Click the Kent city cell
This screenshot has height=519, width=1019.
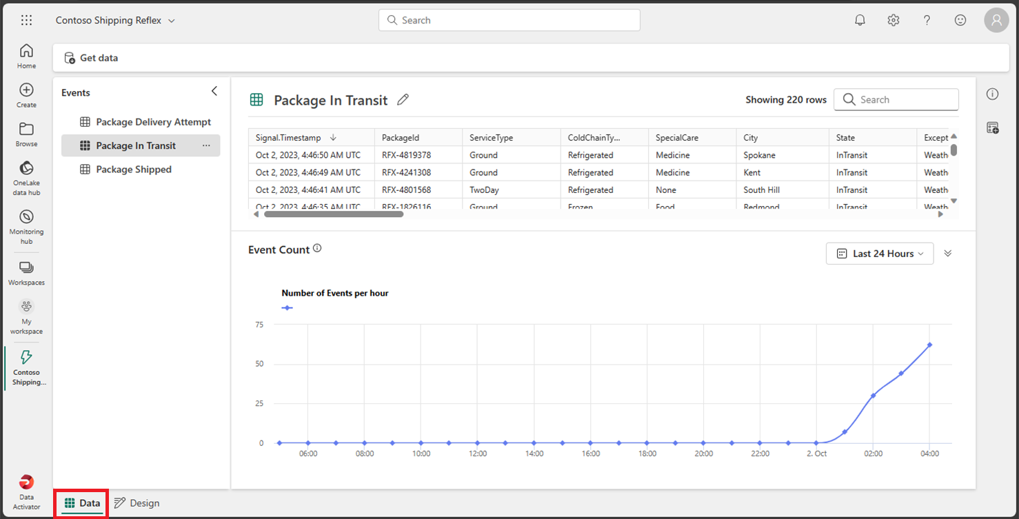coord(783,172)
